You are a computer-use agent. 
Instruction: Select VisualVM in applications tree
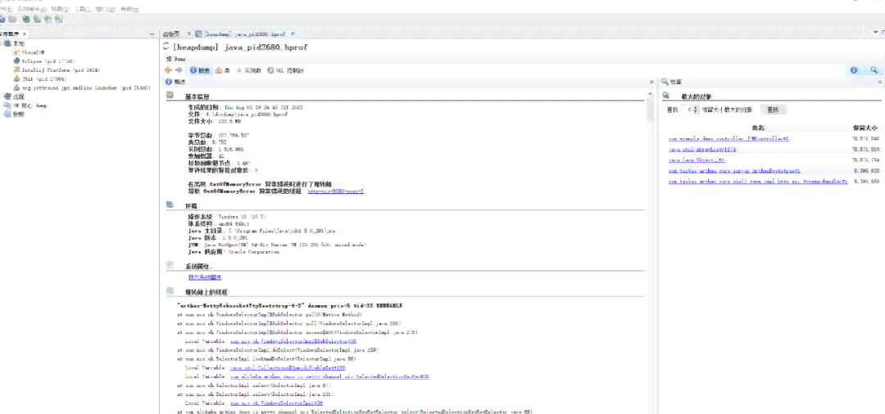point(34,52)
